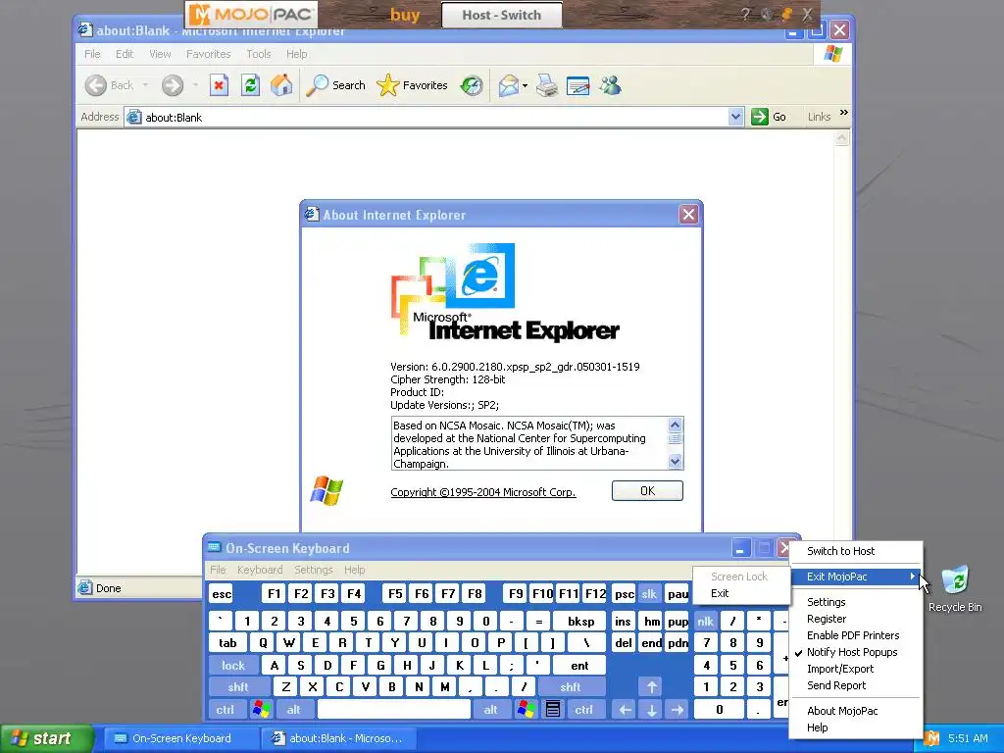Screen dimensions: 1004x753
Task: Click left arrow key on On-Screen Keyboard
Action: point(625,710)
